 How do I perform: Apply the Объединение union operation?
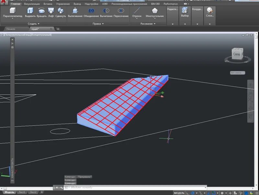[x=91, y=12]
